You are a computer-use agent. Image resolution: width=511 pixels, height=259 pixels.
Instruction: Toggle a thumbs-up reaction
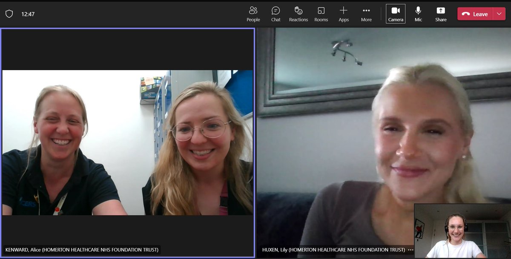point(298,13)
